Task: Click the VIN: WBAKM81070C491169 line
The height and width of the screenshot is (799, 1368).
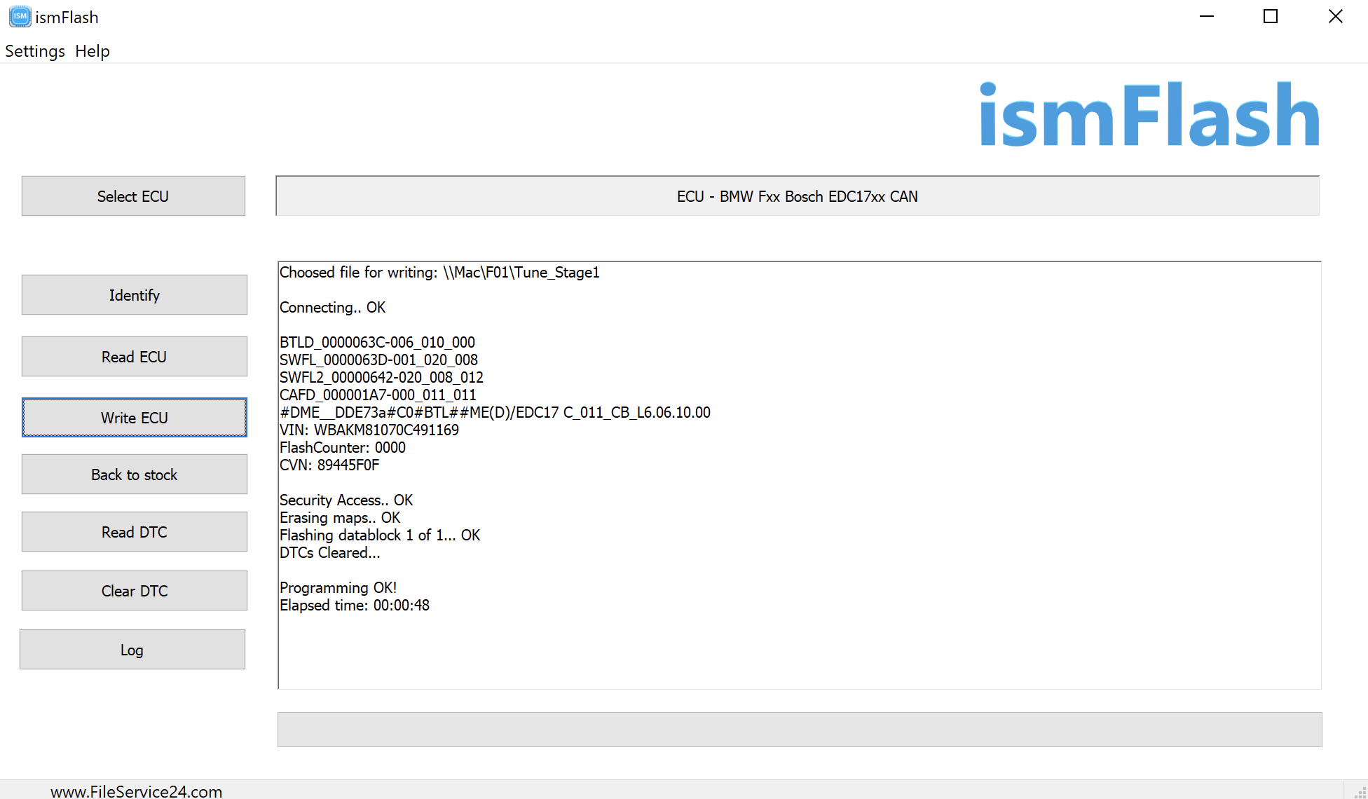Action: (369, 430)
